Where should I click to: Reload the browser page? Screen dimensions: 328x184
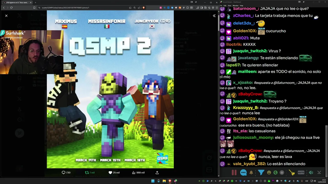click(x=11, y=8)
